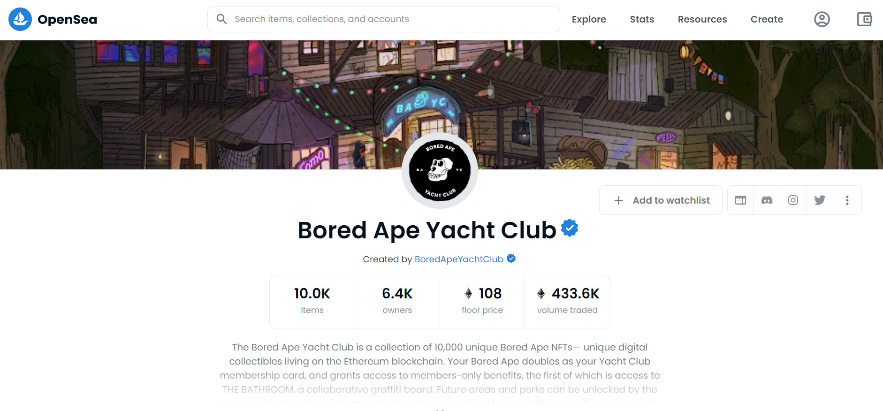
Task: Open the Explore menu
Action: coord(589,19)
